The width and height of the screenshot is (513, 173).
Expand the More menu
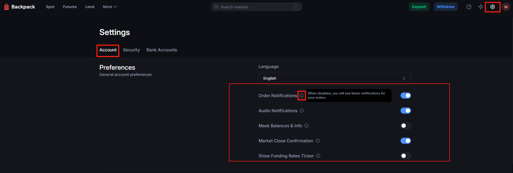[110, 7]
